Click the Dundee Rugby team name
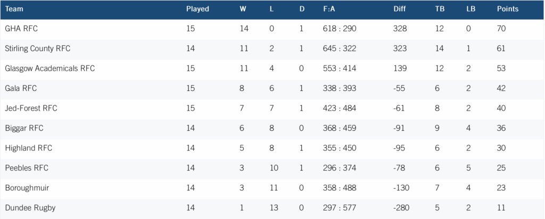The height and width of the screenshot is (219, 545). (30, 208)
